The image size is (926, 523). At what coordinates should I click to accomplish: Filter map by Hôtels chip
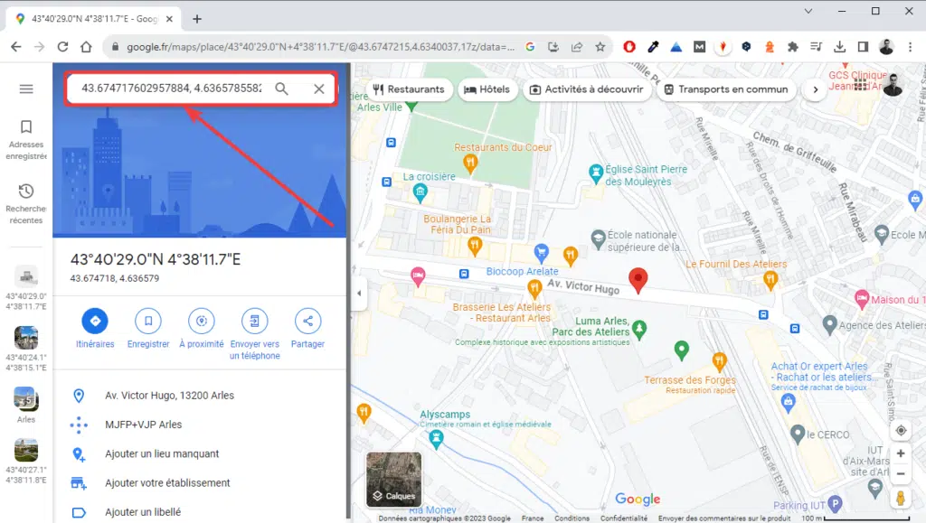point(487,89)
